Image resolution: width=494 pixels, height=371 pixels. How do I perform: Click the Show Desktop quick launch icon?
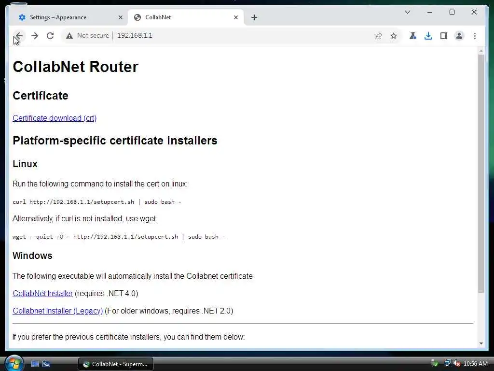pos(35,364)
